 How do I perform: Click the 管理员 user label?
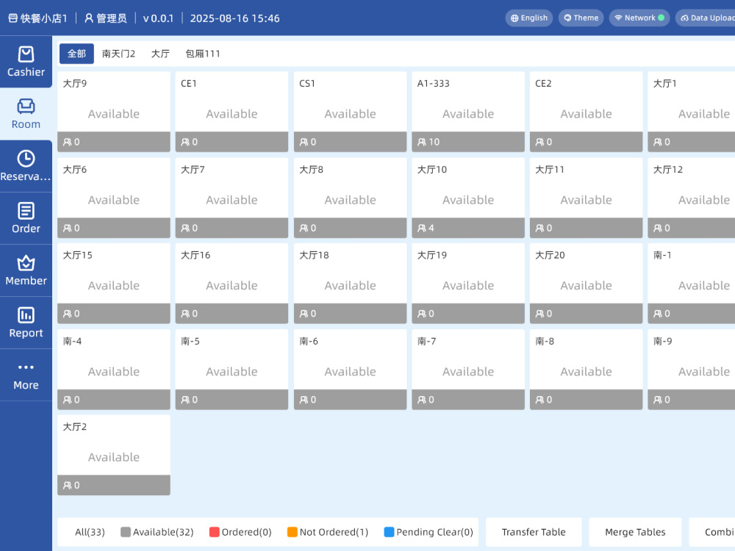click(x=106, y=18)
